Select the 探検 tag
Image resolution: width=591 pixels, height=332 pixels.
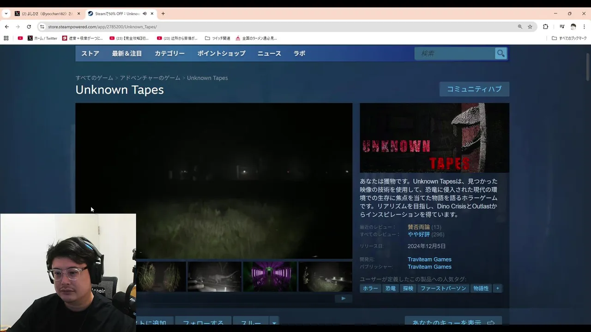pyautogui.click(x=408, y=288)
